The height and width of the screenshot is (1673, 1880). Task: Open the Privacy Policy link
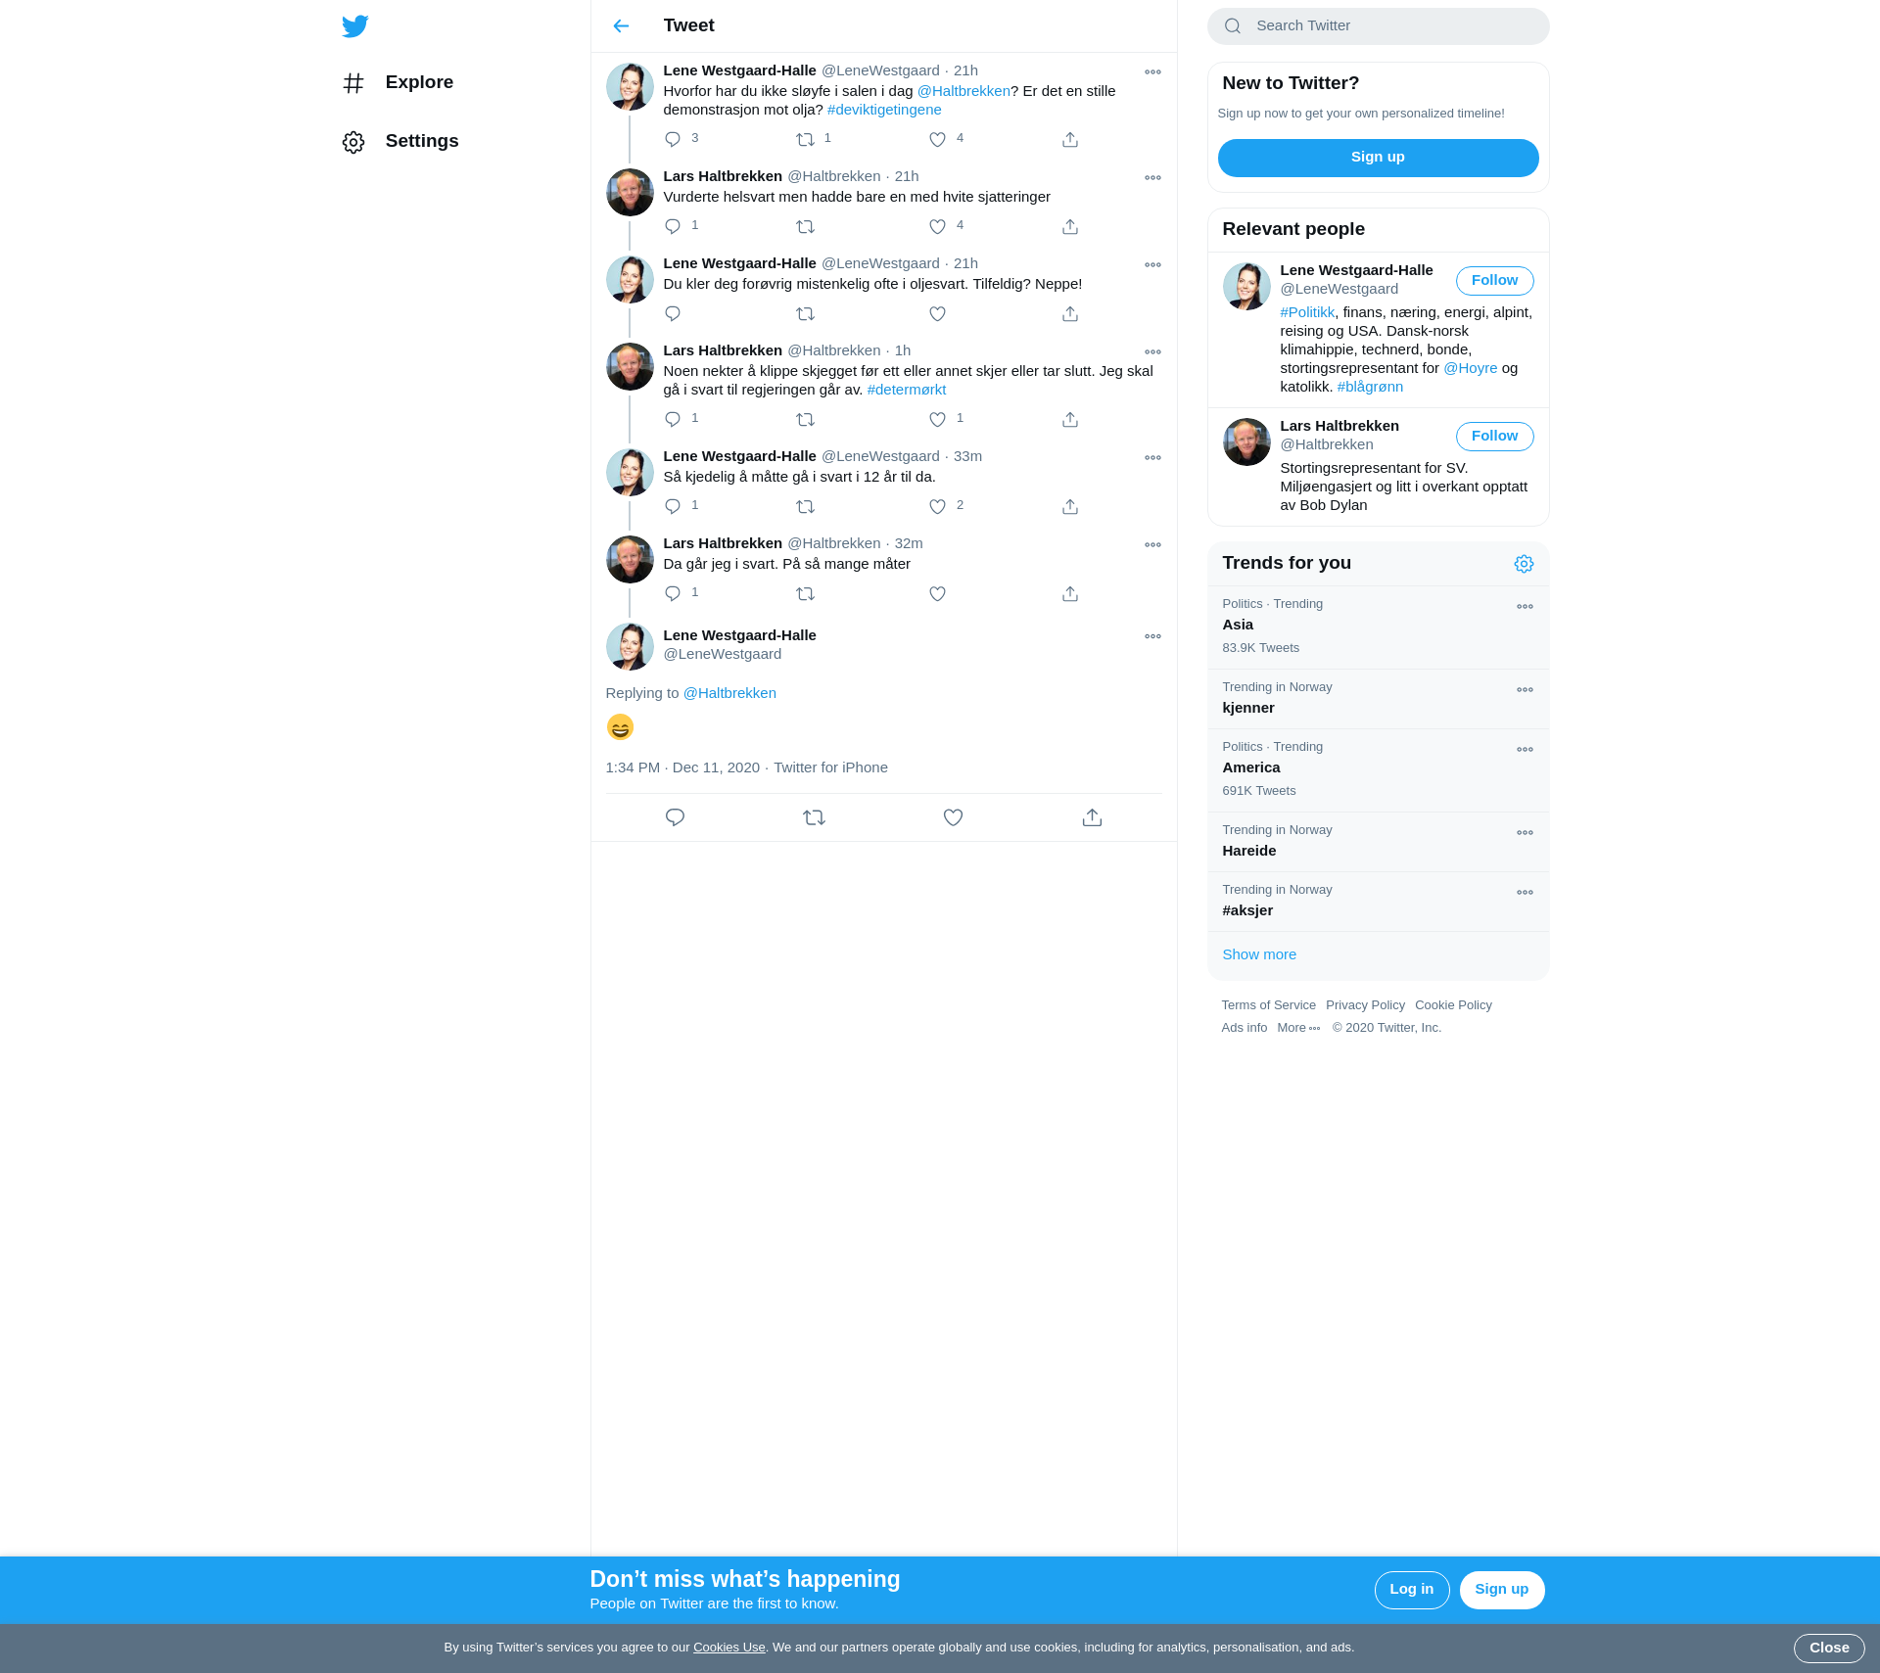click(x=1365, y=1005)
